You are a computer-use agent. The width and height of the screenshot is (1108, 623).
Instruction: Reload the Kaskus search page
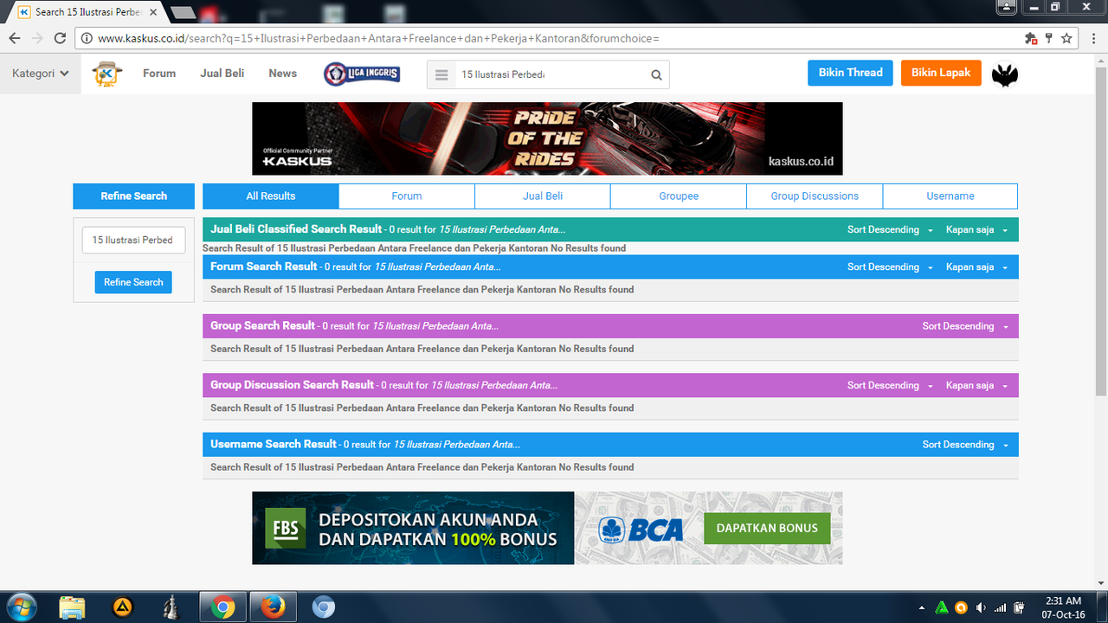[60, 38]
